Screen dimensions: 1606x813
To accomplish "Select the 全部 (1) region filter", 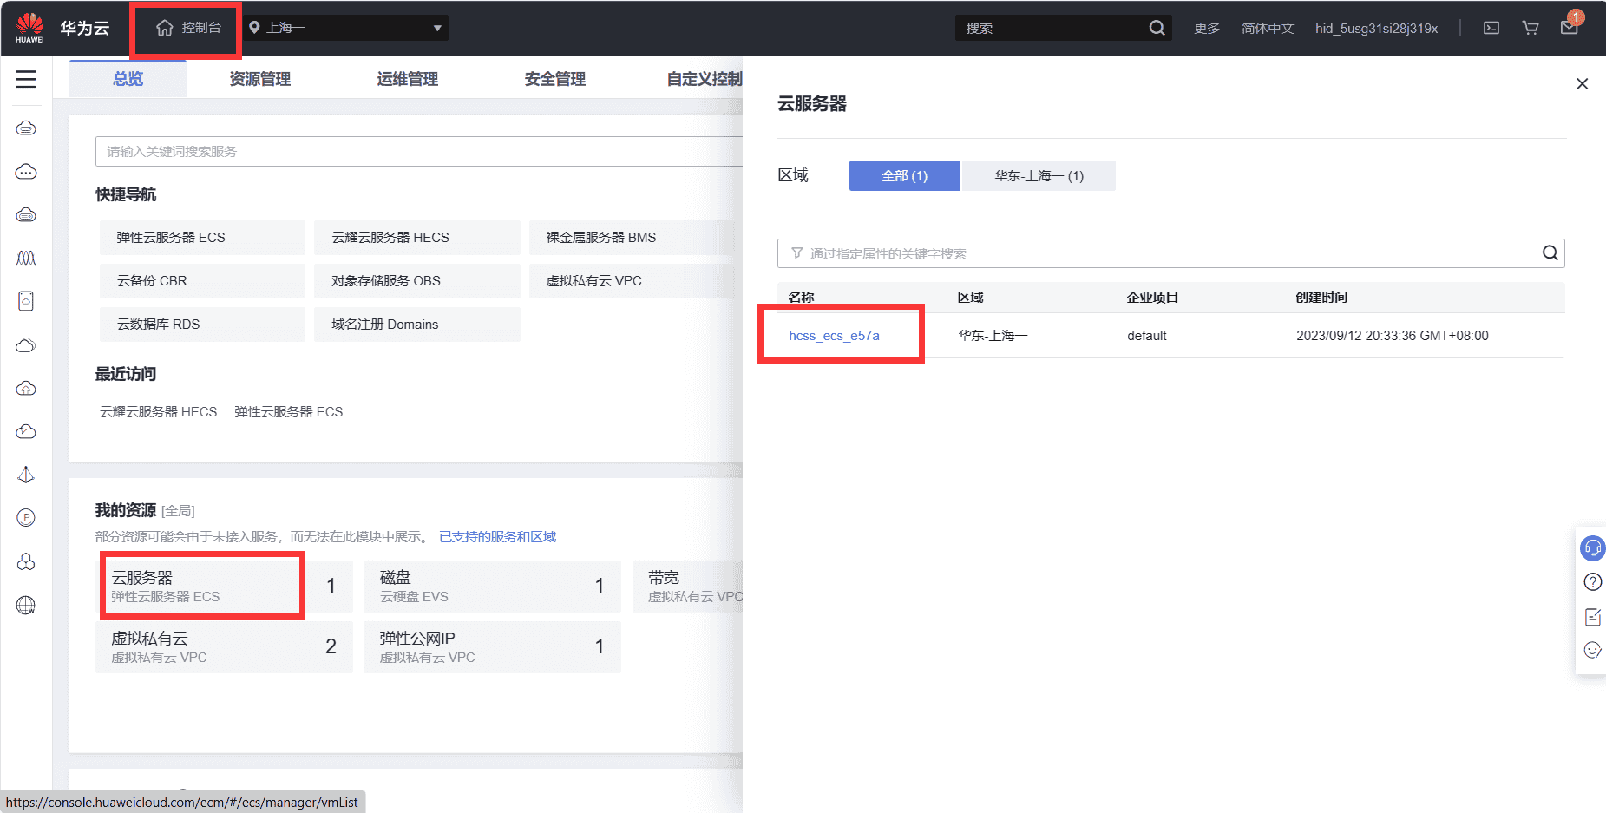I will tap(903, 175).
